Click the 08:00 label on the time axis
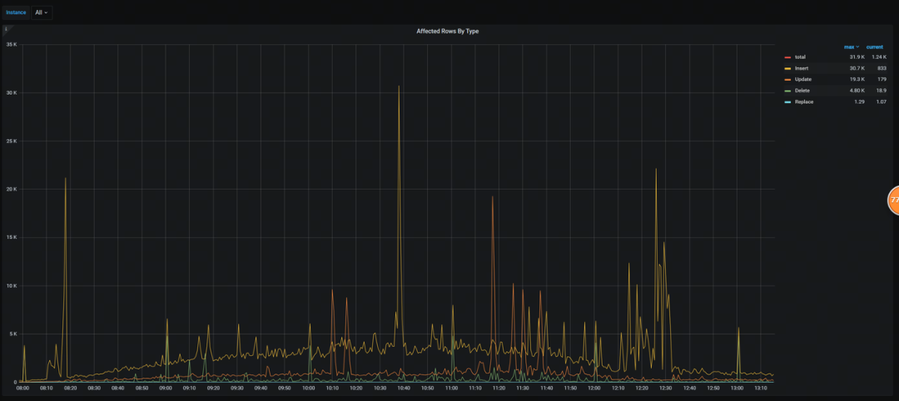Image resolution: width=899 pixels, height=401 pixels. pyautogui.click(x=23, y=388)
